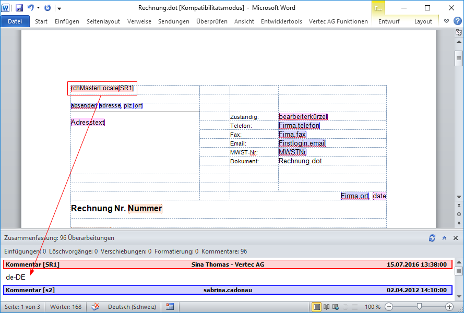Screen dimensions: 464x313
Task: Toggle the ruler display above scrollbar
Action: point(458,32)
